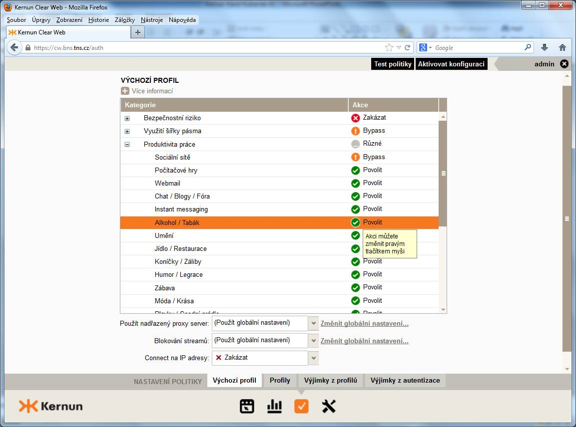Switch to the Výjimky z profilů tab

[331, 381]
